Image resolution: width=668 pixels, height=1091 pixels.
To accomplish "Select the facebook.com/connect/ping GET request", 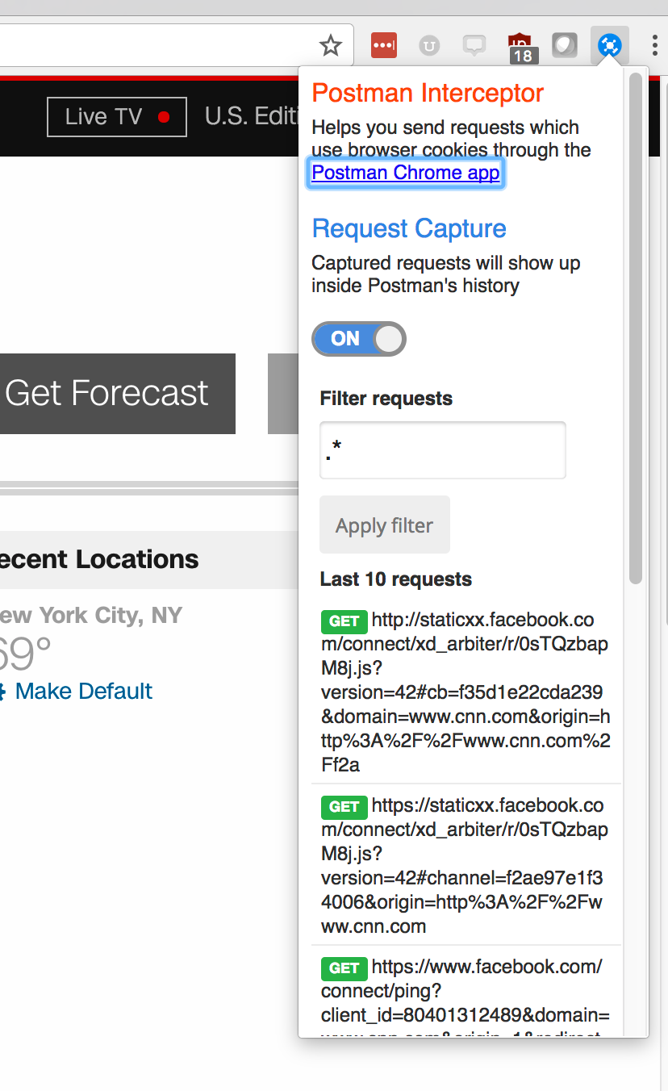I will tap(466, 991).
